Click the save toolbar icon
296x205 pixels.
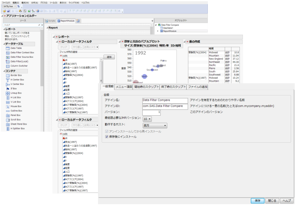(8, 11)
